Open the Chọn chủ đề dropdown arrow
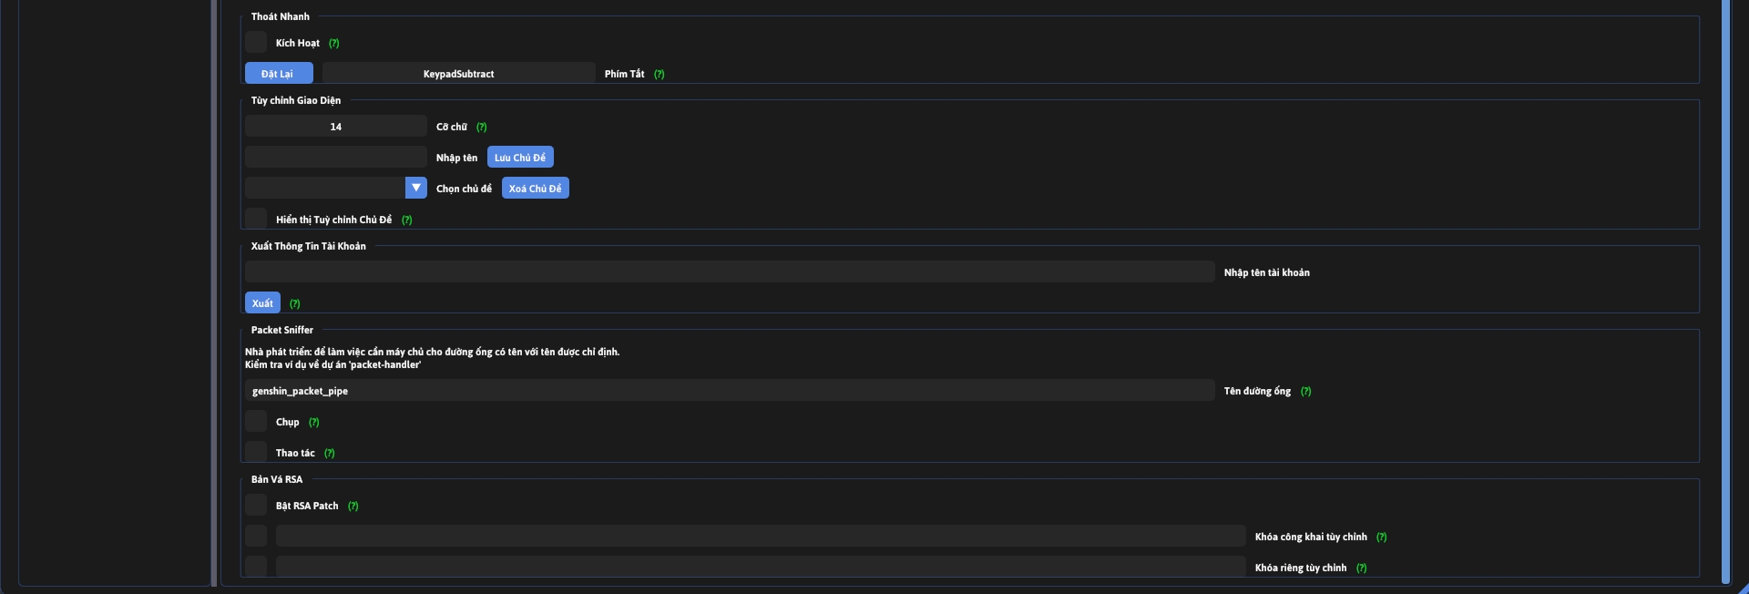Viewport: 1749px width, 594px height. [415, 188]
